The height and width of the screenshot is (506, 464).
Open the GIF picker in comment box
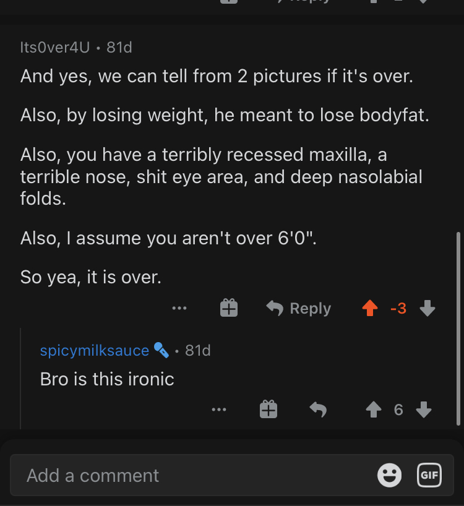point(429,475)
